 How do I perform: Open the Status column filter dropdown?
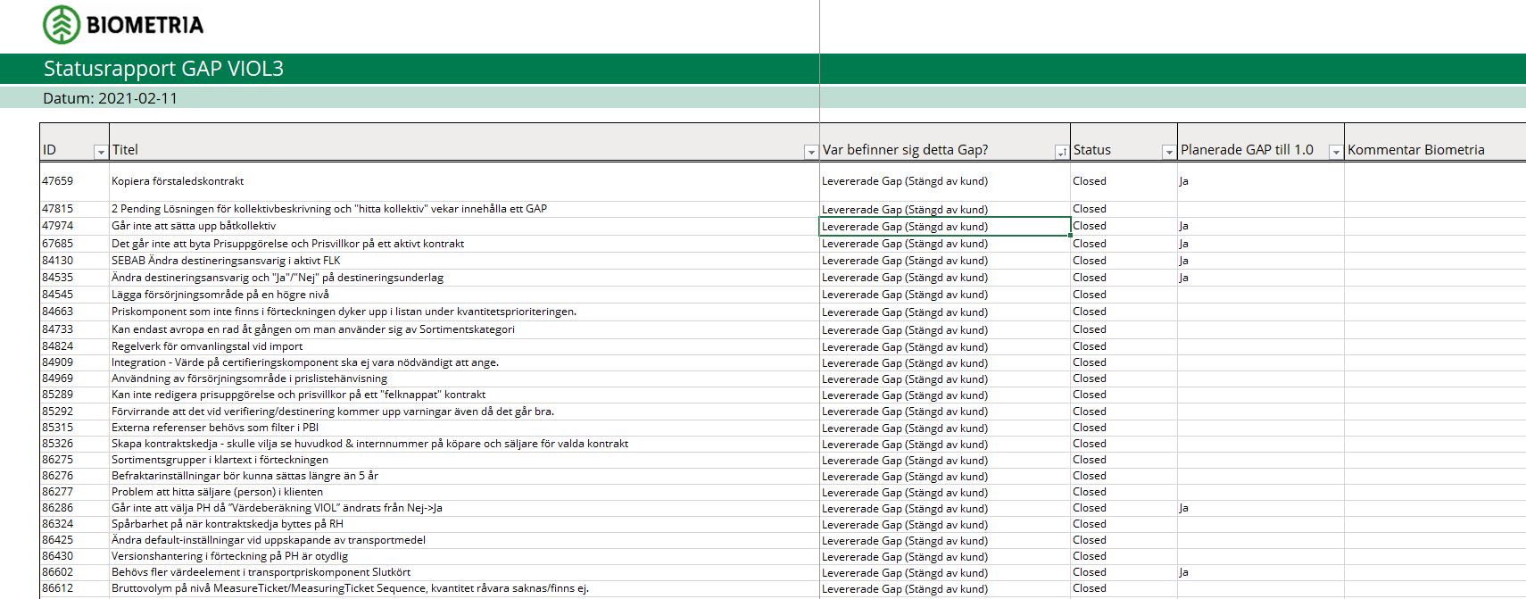click(x=1168, y=152)
